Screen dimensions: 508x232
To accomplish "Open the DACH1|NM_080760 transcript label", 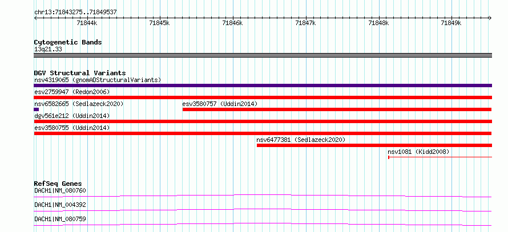I will point(61,190).
